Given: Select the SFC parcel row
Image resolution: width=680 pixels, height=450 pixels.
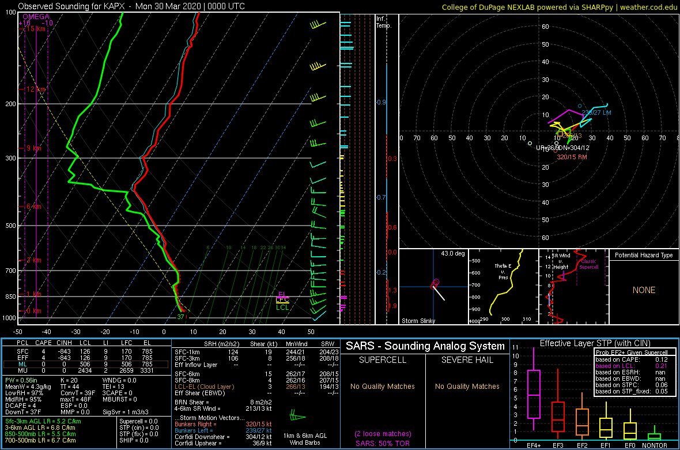Looking at the screenshot, I should [x=86, y=351].
